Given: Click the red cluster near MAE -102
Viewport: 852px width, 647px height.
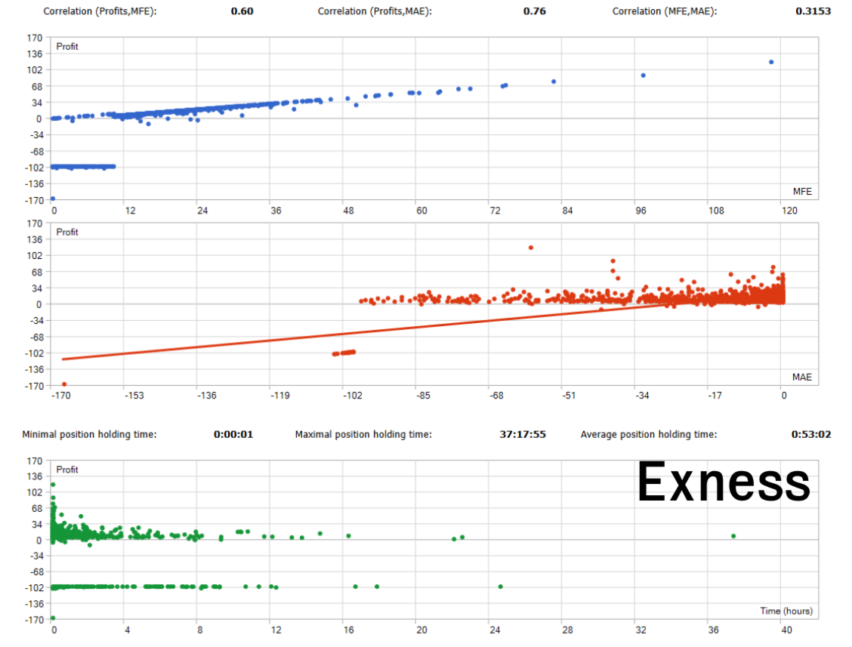Looking at the screenshot, I should pos(344,353).
